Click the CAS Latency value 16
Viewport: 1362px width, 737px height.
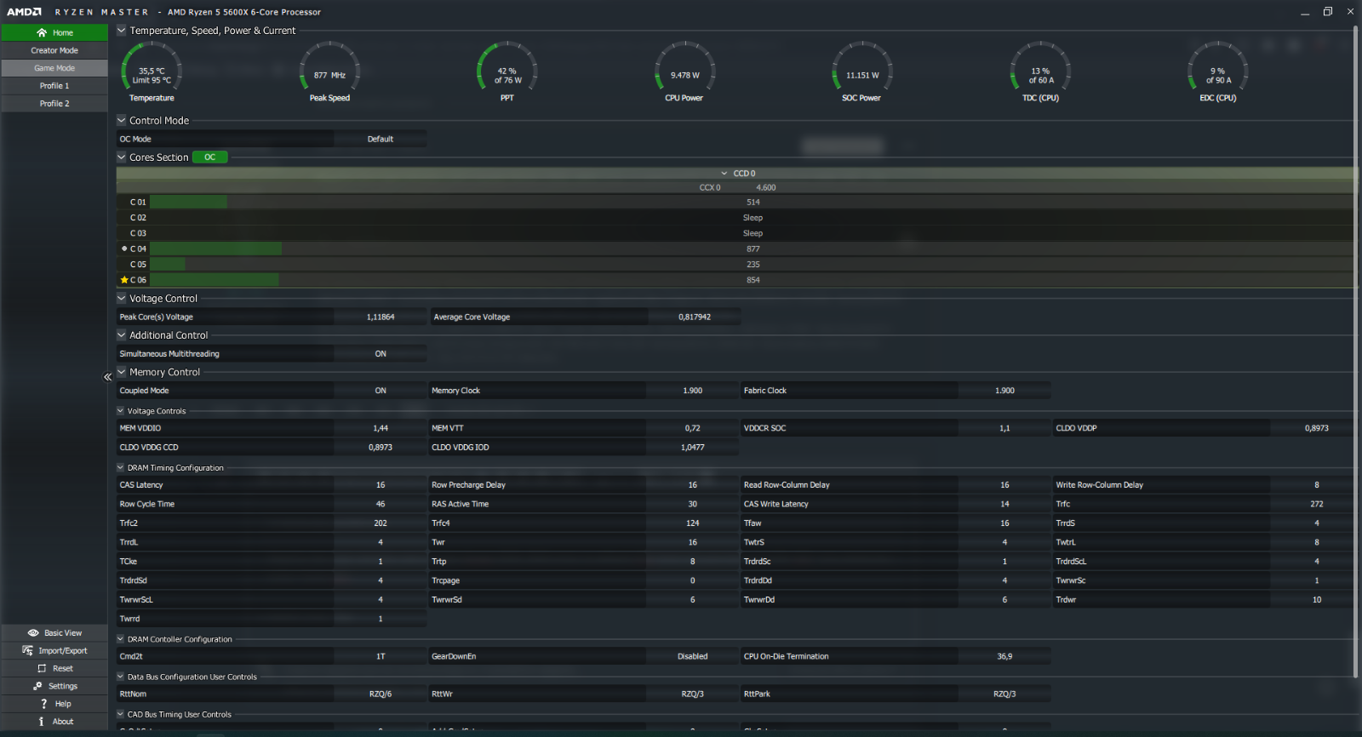point(381,485)
